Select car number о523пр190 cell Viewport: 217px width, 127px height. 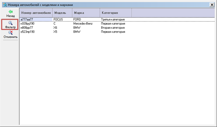point(36,32)
